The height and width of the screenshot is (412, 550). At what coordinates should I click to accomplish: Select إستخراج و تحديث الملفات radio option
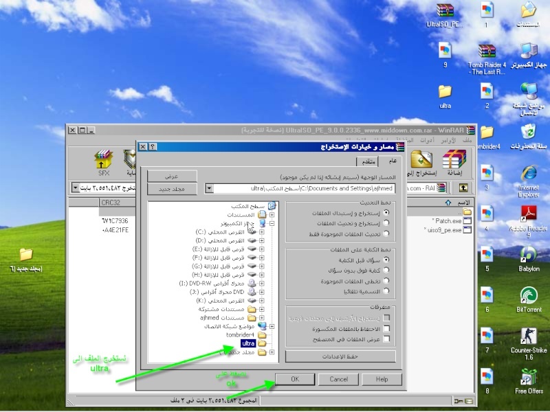click(x=386, y=223)
